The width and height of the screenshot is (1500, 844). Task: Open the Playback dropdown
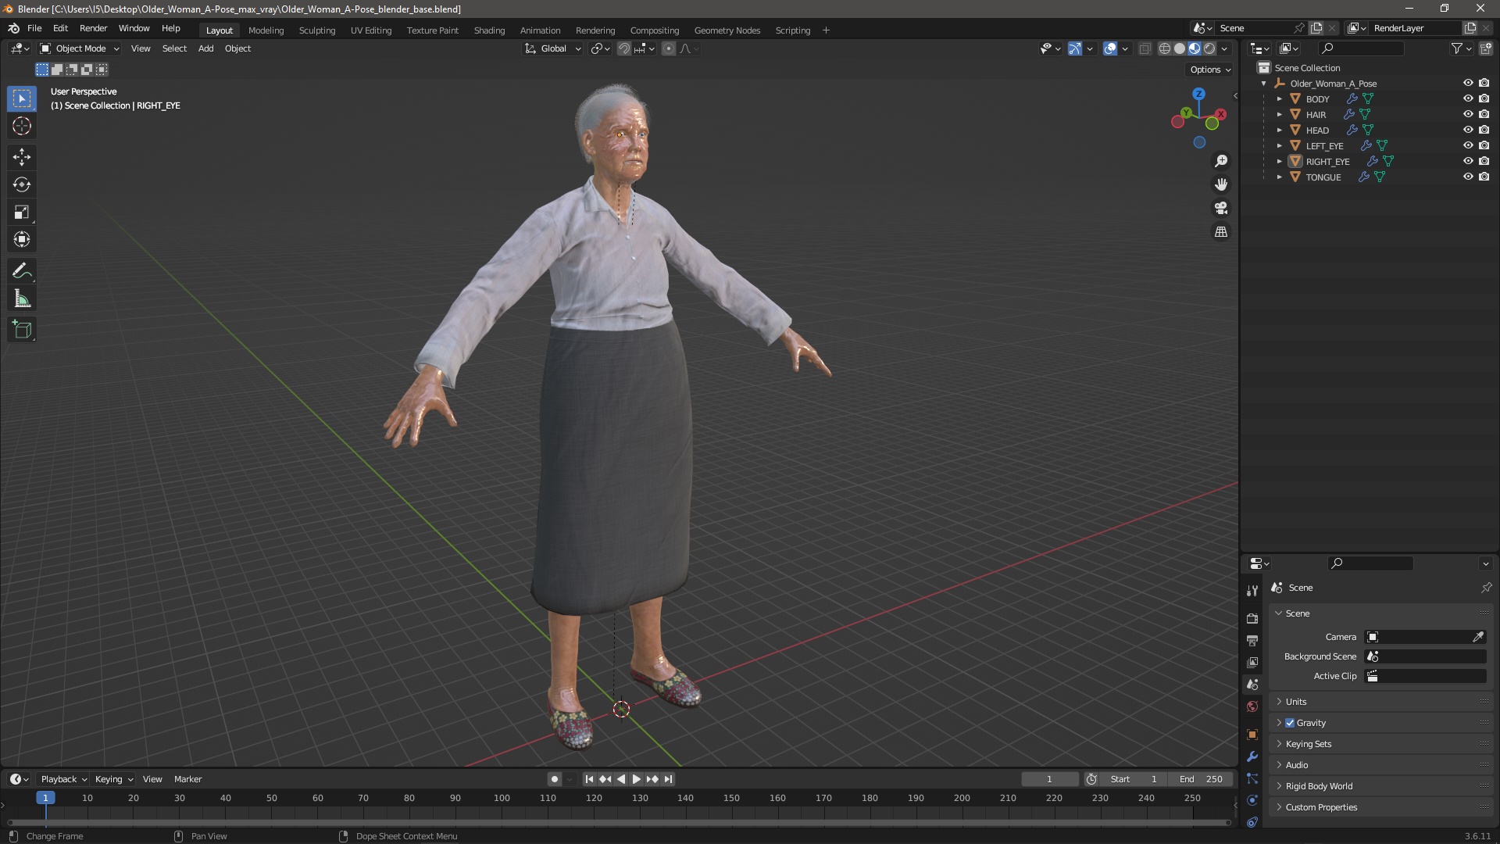tap(63, 779)
